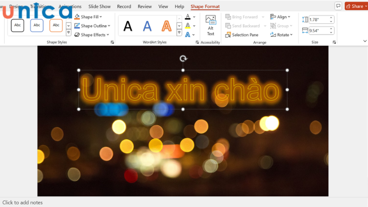This screenshot has width=368, height=207.
Task: Open the Group dropdown
Action: 281,26
